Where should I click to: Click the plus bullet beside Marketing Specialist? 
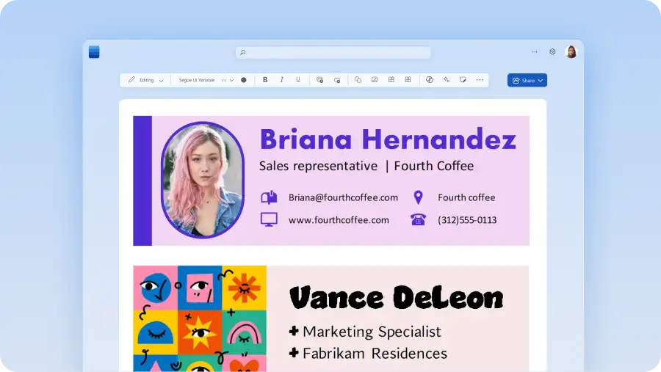pos(294,331)
